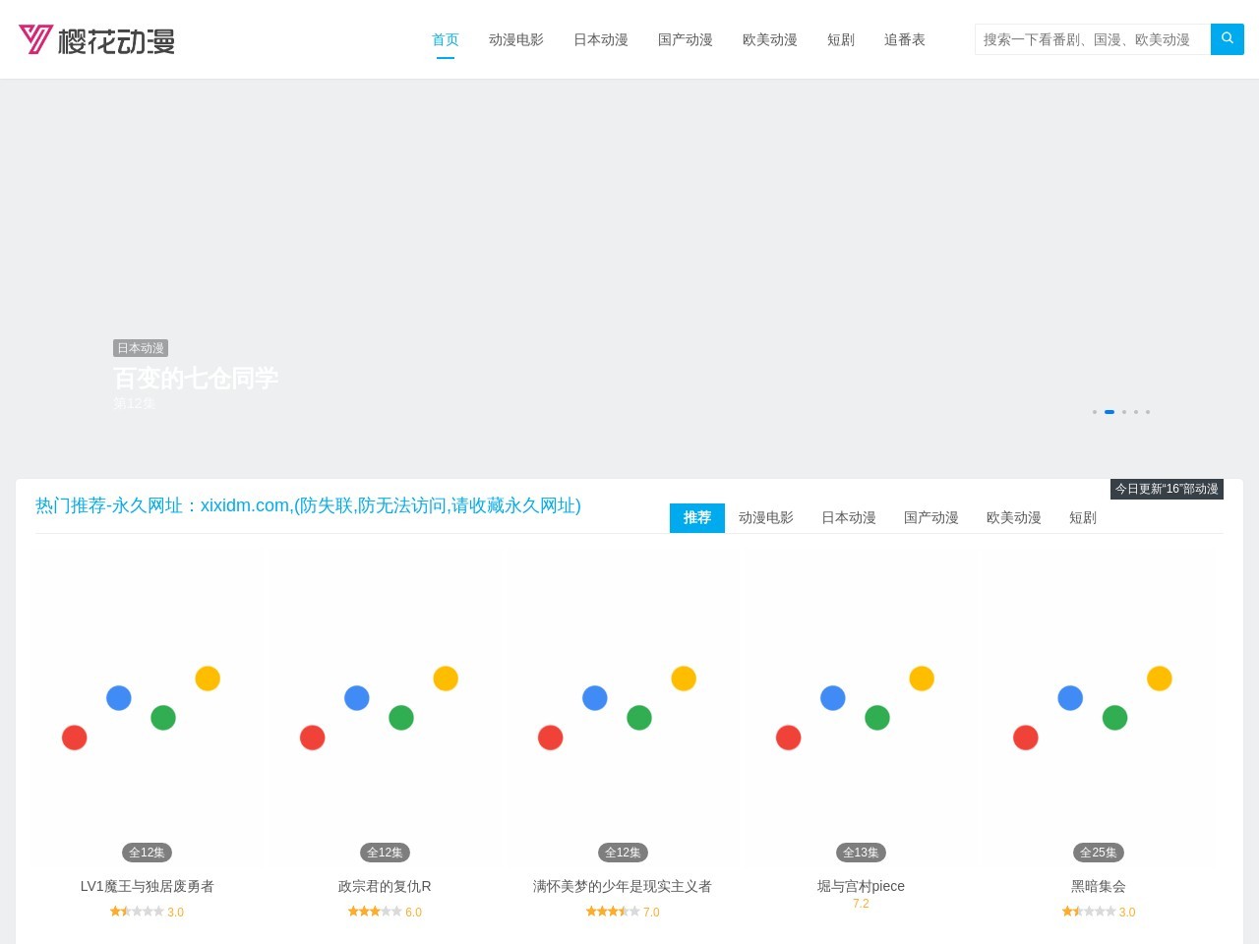The width and height of the screenshot is (1259, 944).
Task: Click the 全12集 badge on 政宗君的复仇R
Action: click(385, 853)
